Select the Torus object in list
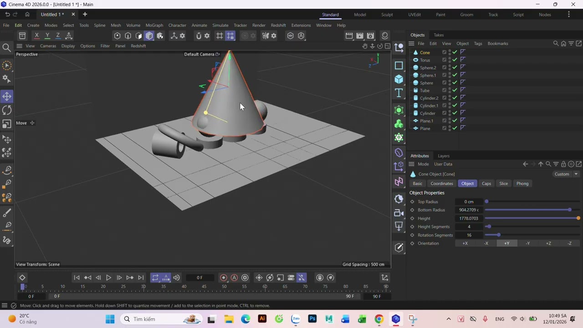The height and width of the screenshot is (328, 583). click(x=425, y=60)
